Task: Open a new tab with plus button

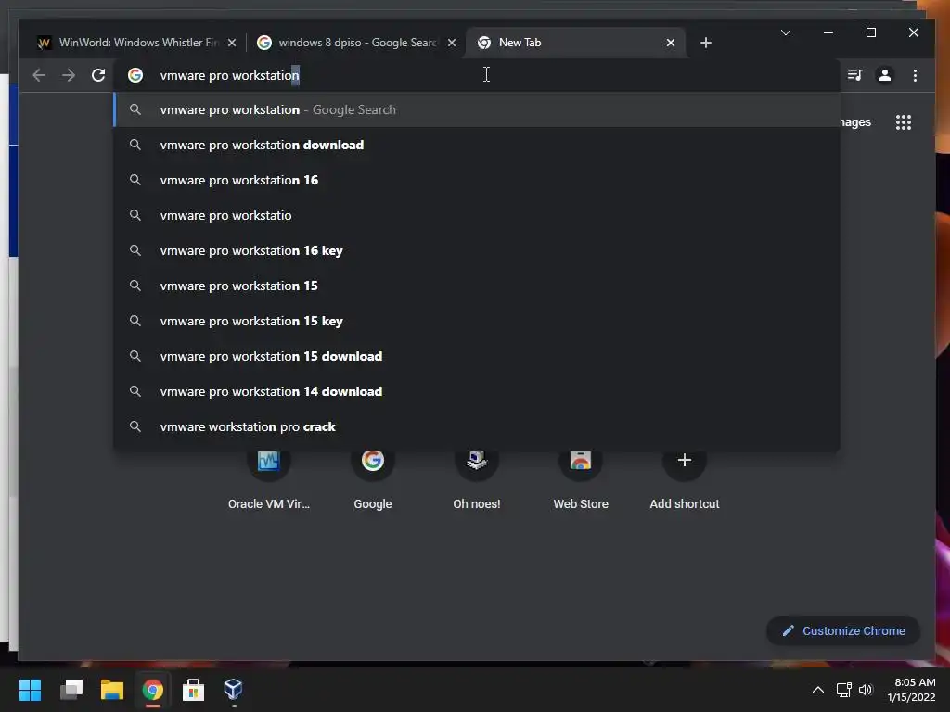Action: 706,43
